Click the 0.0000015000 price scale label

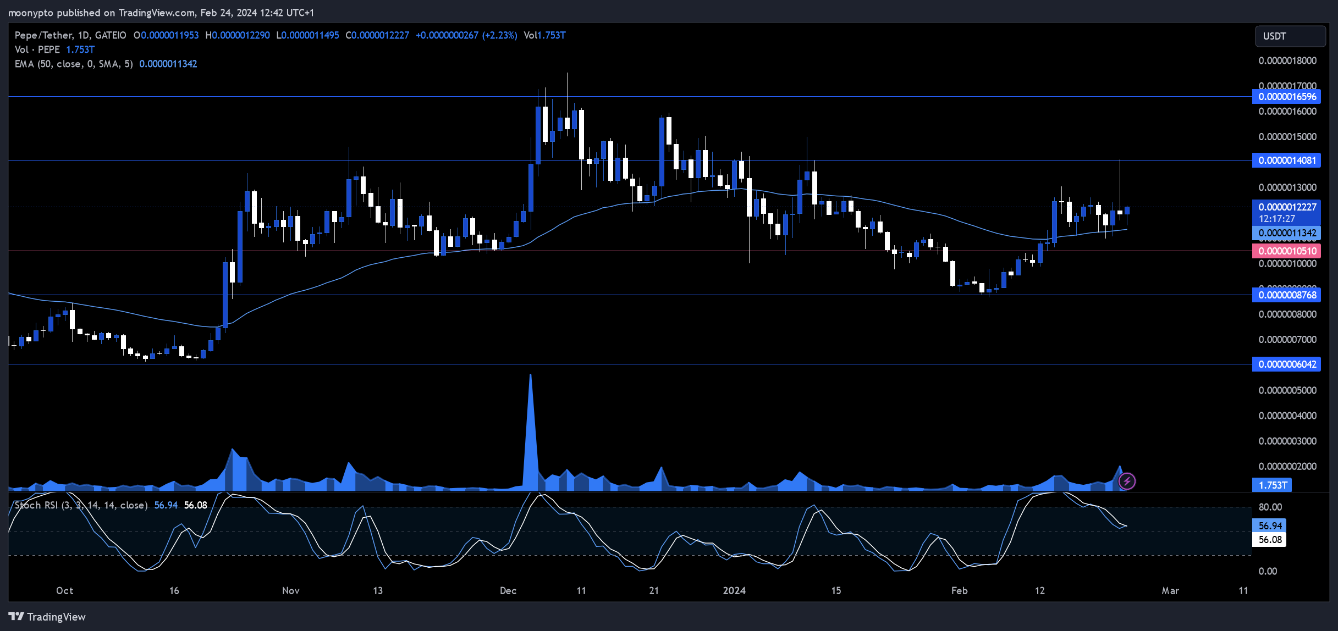[x=1287, y=137]
